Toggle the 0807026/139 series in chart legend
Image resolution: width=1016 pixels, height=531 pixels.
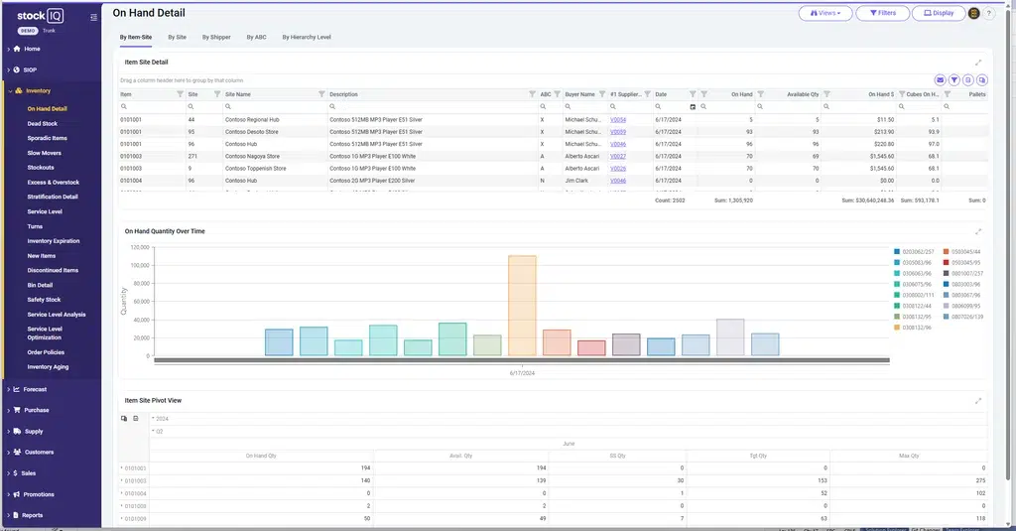pyautogui.click(x=962, y=317)
